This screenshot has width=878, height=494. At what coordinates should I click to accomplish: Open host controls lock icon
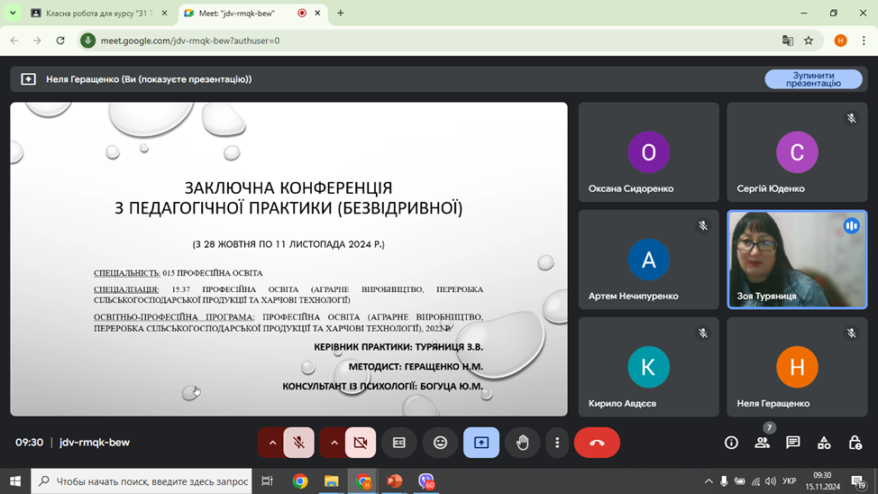[855, 443]
